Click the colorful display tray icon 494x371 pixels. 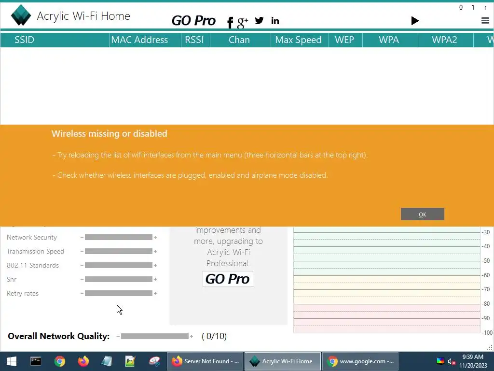point(440,361)
